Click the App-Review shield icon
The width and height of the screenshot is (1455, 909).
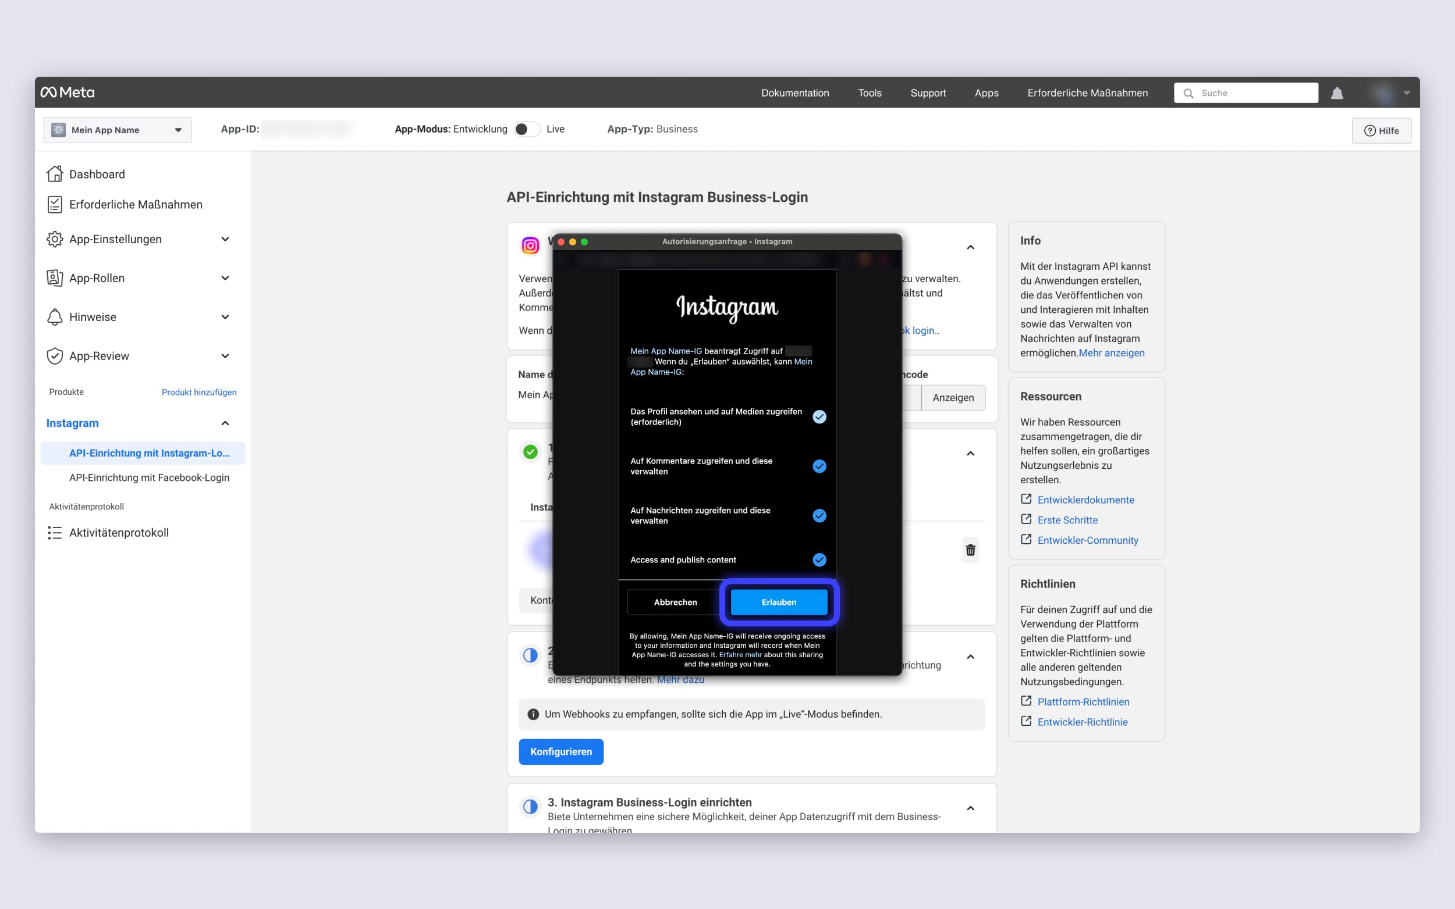tap(55, 356)
